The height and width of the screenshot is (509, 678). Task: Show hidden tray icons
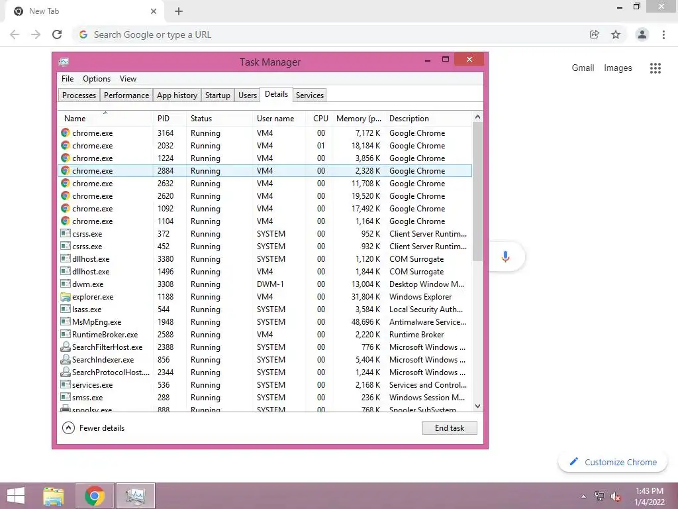[x=583, y=496]
